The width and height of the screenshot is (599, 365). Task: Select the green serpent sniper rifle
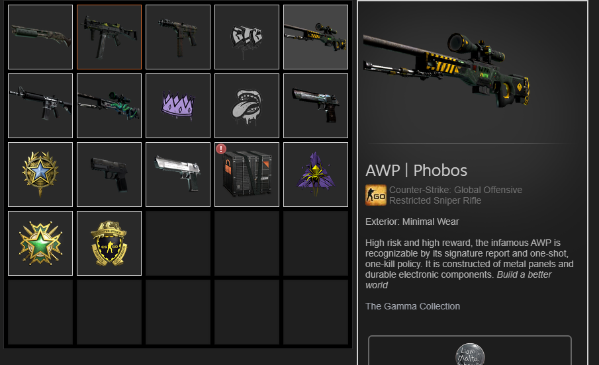(x=109, y=106)
